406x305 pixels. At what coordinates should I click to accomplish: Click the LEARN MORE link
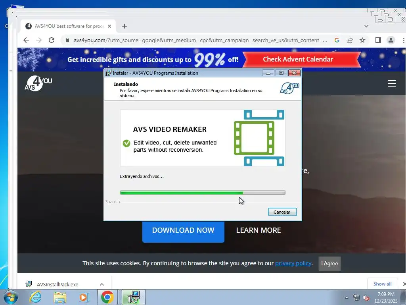click(x=259, y=230)
